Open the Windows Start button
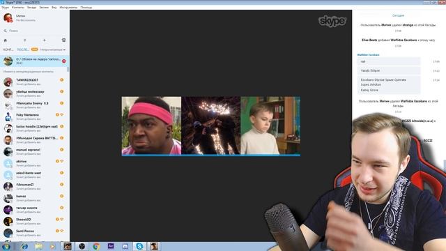This screenshot has height=251, width=446. pos(6,246)
